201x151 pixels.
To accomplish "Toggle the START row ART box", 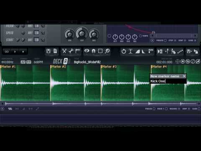I will (x=36, y=40).
